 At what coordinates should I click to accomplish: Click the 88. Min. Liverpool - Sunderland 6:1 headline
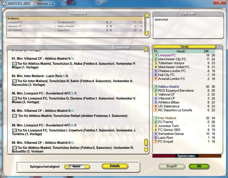tap(44, 126)
